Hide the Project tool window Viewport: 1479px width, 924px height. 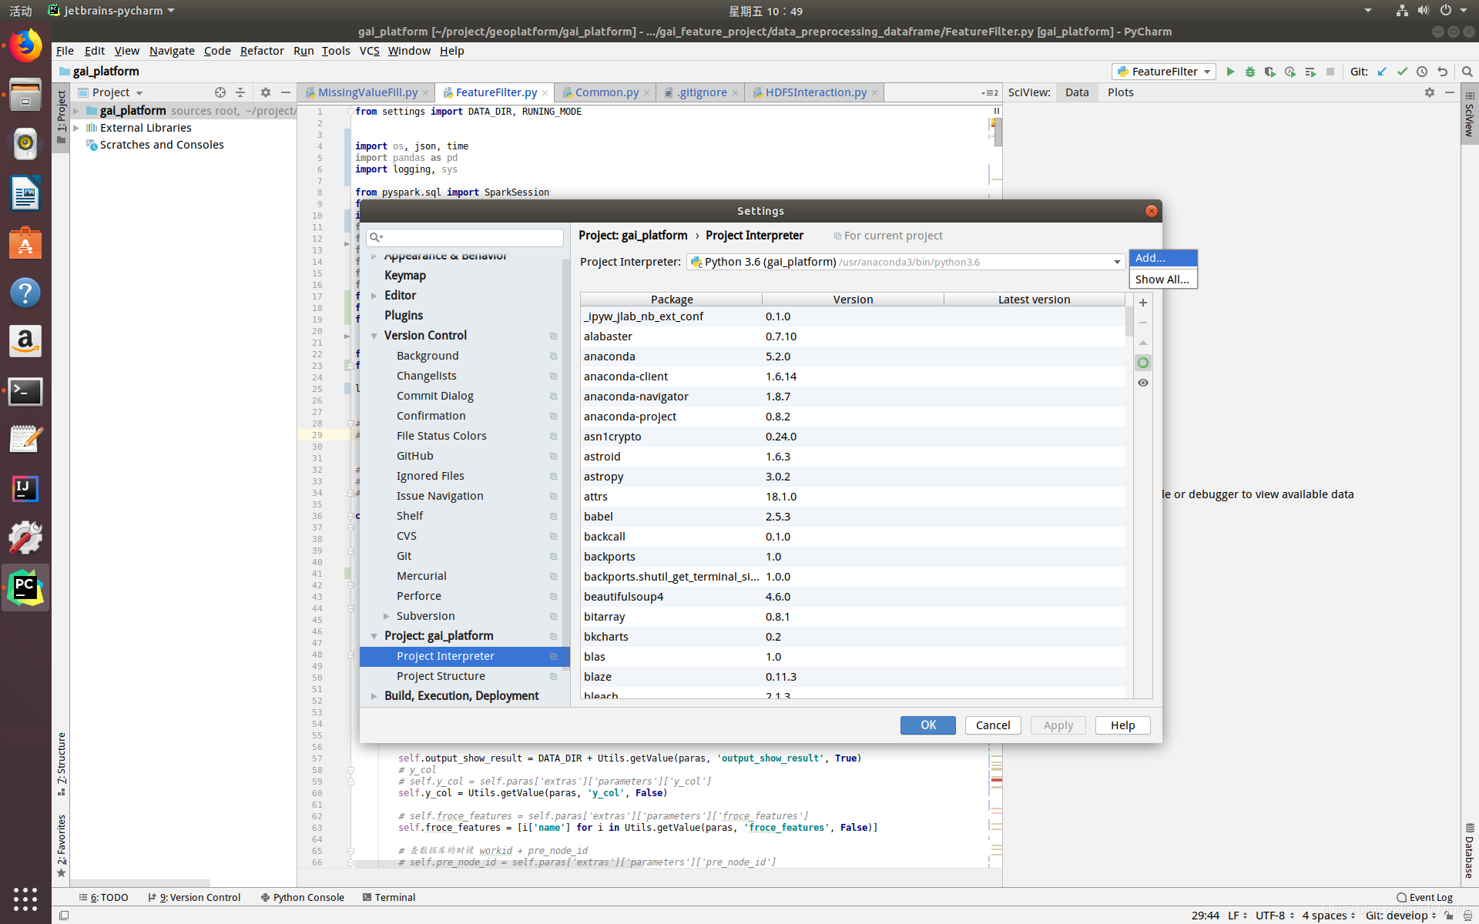pyautogui.click(x=286, y=92)
